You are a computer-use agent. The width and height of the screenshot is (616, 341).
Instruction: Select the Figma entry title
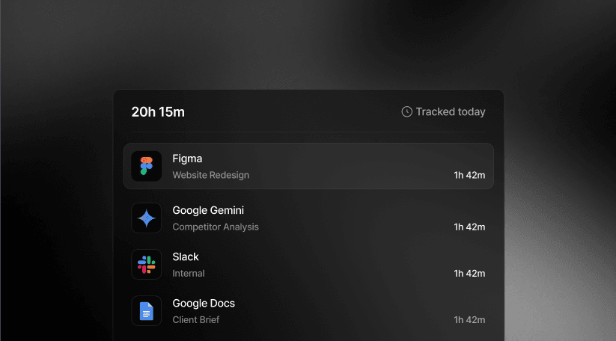187,159
